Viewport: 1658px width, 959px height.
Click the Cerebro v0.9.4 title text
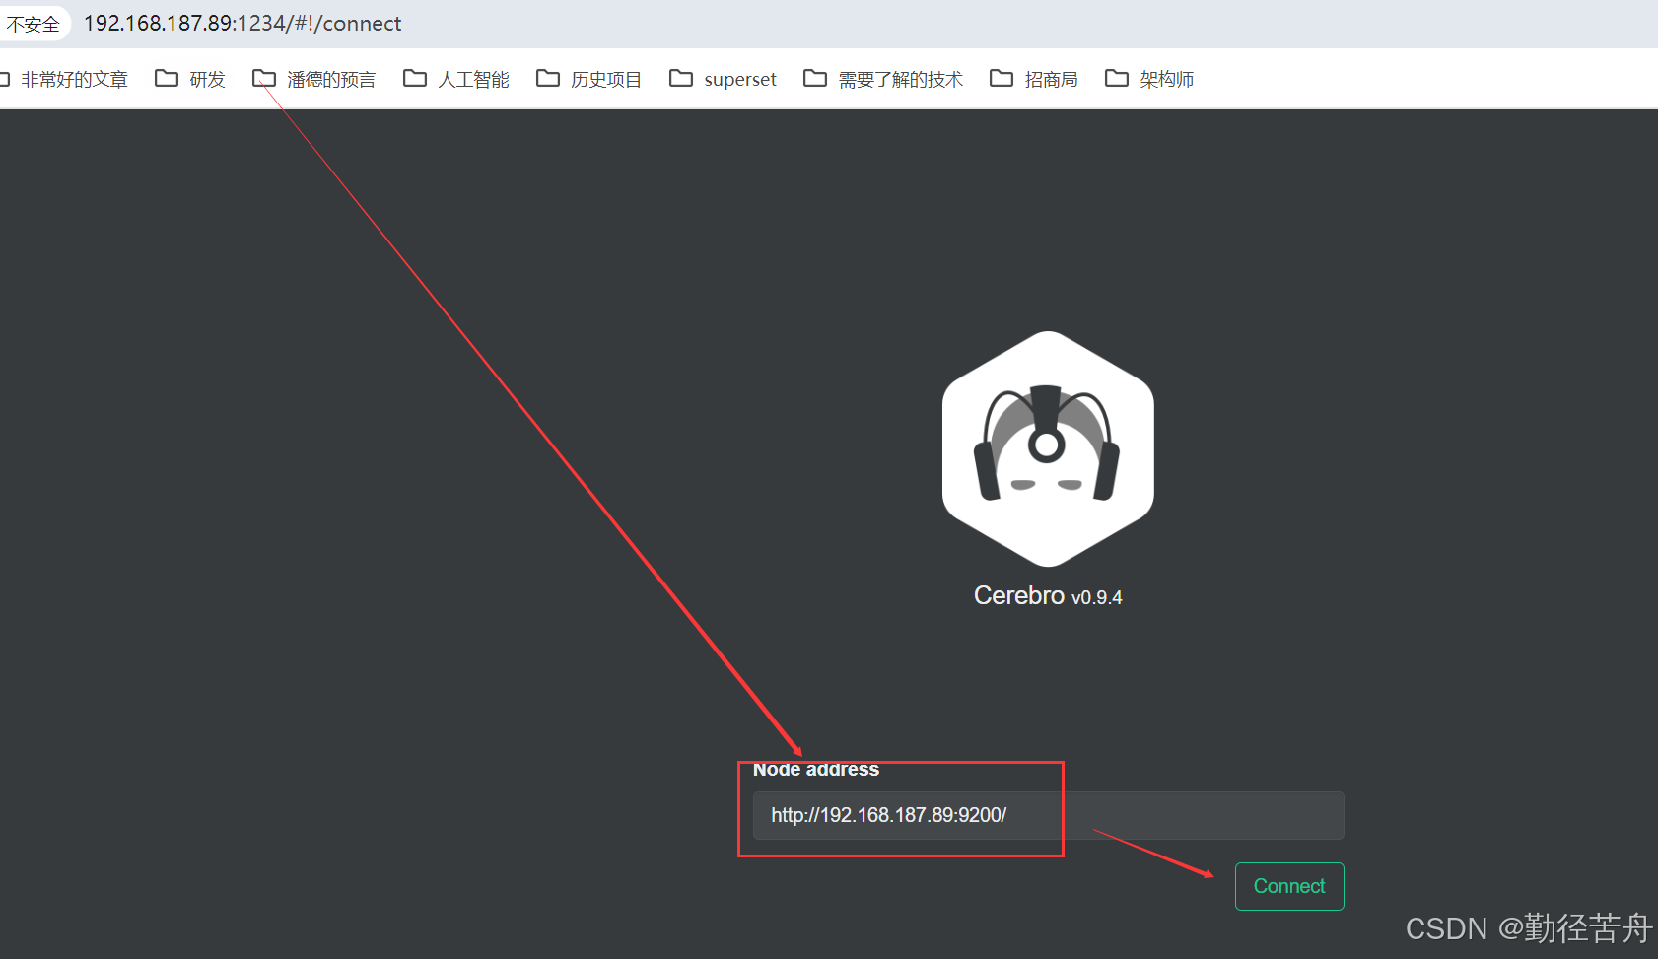click(x=1048, y=596)
